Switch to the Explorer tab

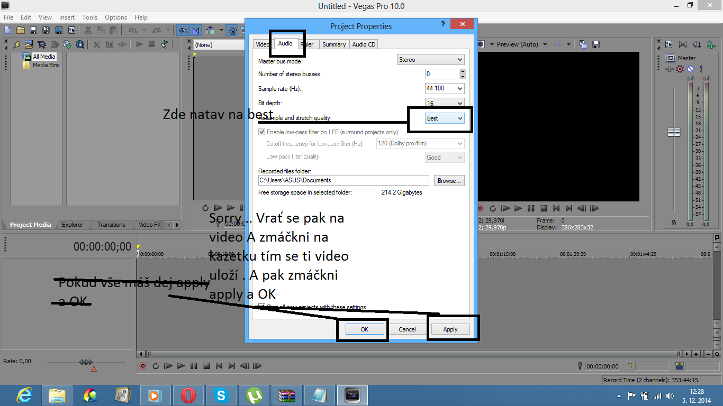point(73,225)
